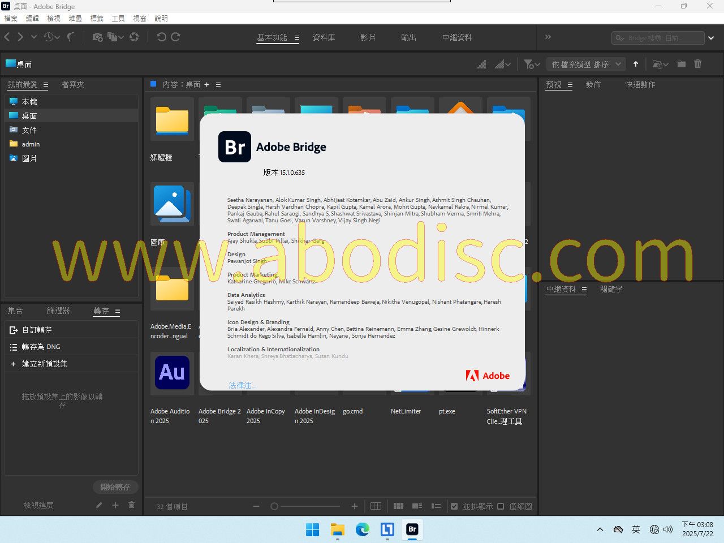
Task: Switch to thumbnails view icon
Action: (x=398, y=506)
